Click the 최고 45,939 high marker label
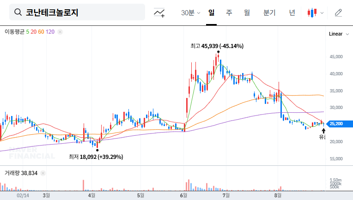The width and height of the screenshot is (353, 200). tap(217, 46)
